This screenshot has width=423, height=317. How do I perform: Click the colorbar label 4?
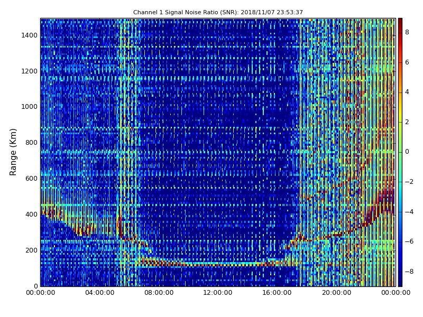[x=407, y=92]
